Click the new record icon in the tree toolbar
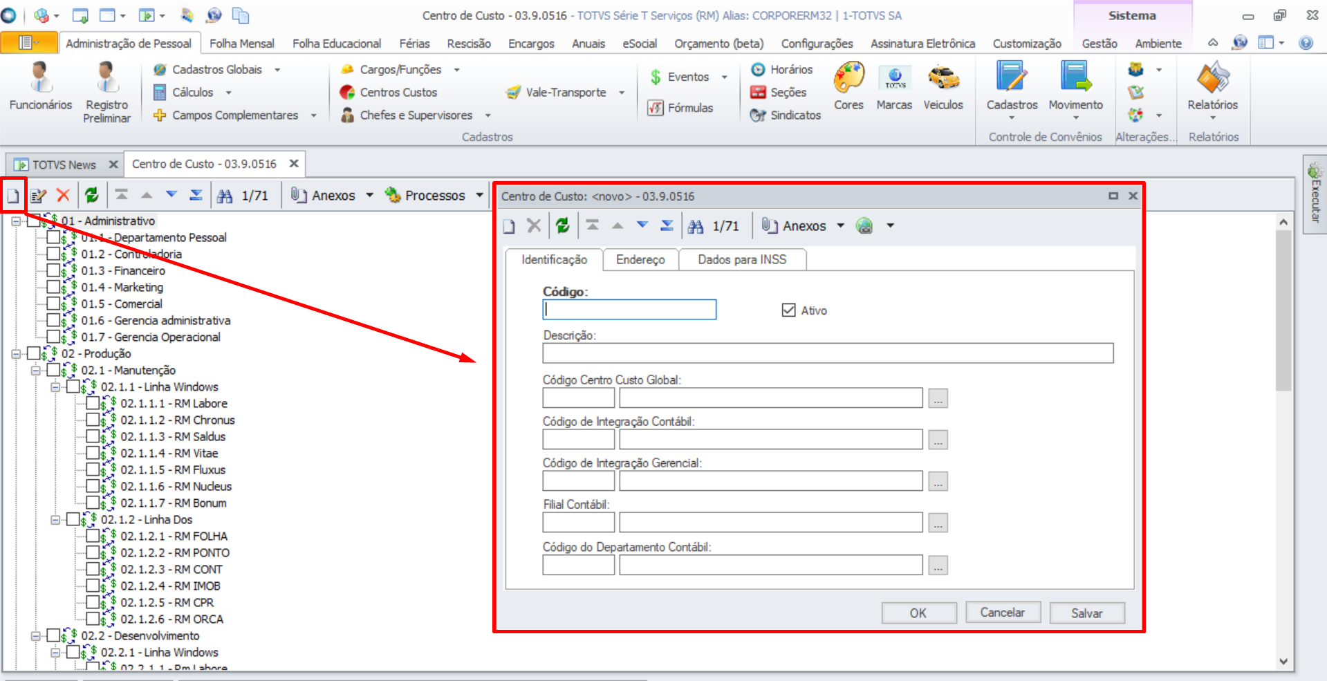The height and width of the screenshot is (681, 1327). [13, 196]
